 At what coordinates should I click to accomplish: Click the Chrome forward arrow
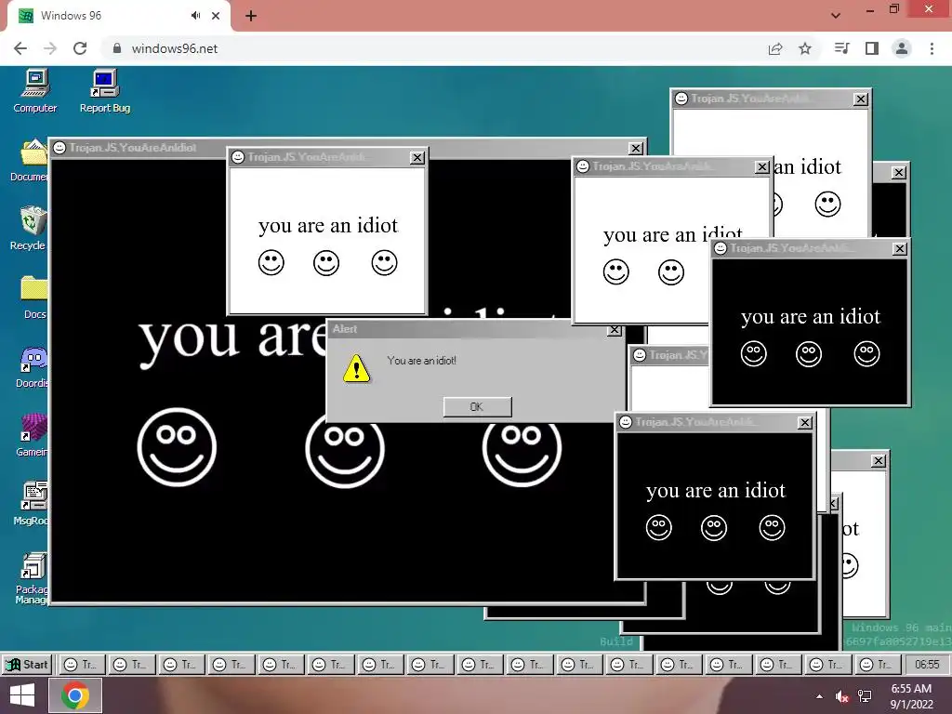50,48
